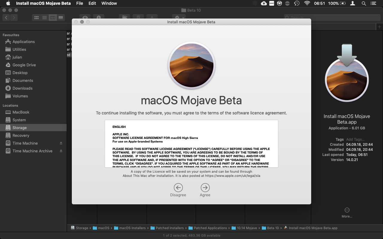Go forward in Finder window
383x239 pixels.
tap(14, 18)
